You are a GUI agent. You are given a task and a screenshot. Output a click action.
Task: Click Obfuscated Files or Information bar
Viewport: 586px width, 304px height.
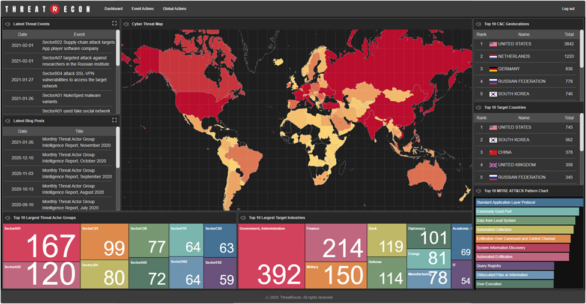click(515, 275)
